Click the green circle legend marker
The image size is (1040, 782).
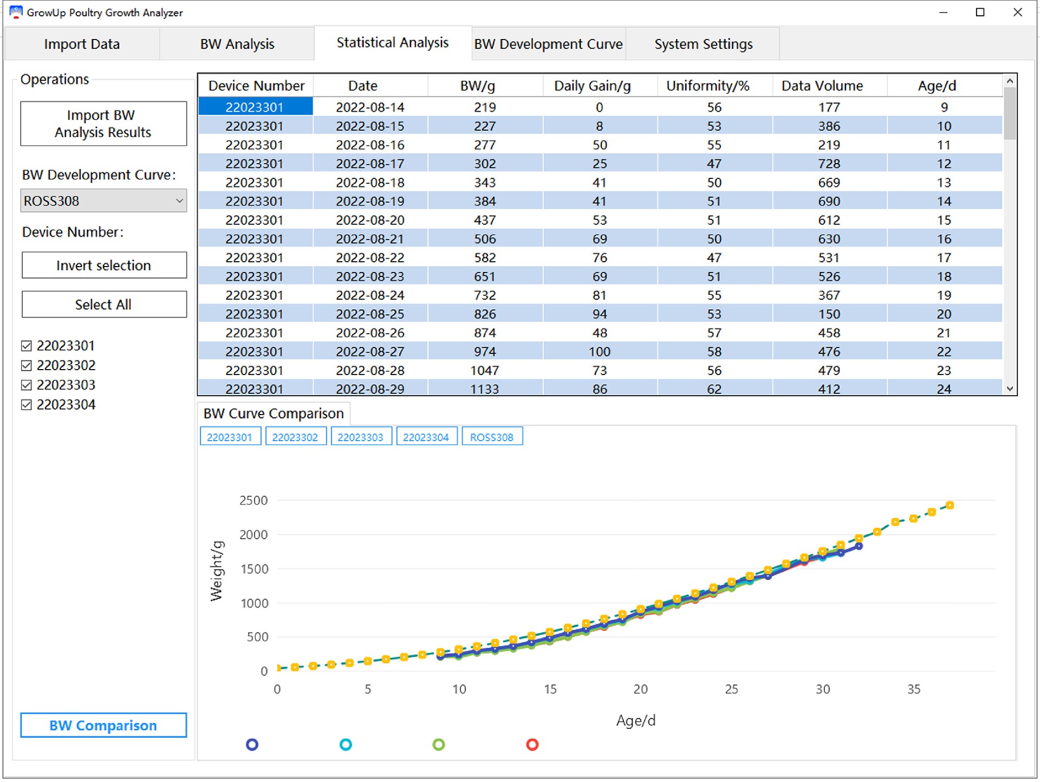pos(439,745)
